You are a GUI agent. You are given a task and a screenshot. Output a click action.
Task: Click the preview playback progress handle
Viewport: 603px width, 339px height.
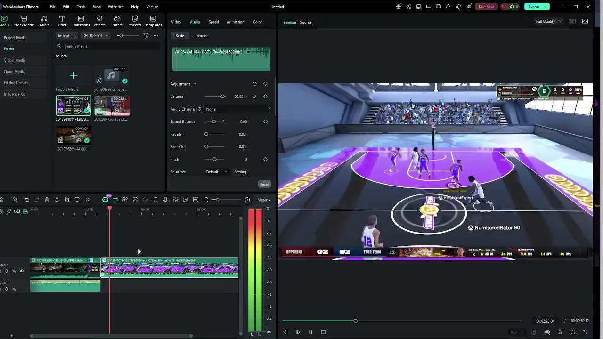coord(356,321)
